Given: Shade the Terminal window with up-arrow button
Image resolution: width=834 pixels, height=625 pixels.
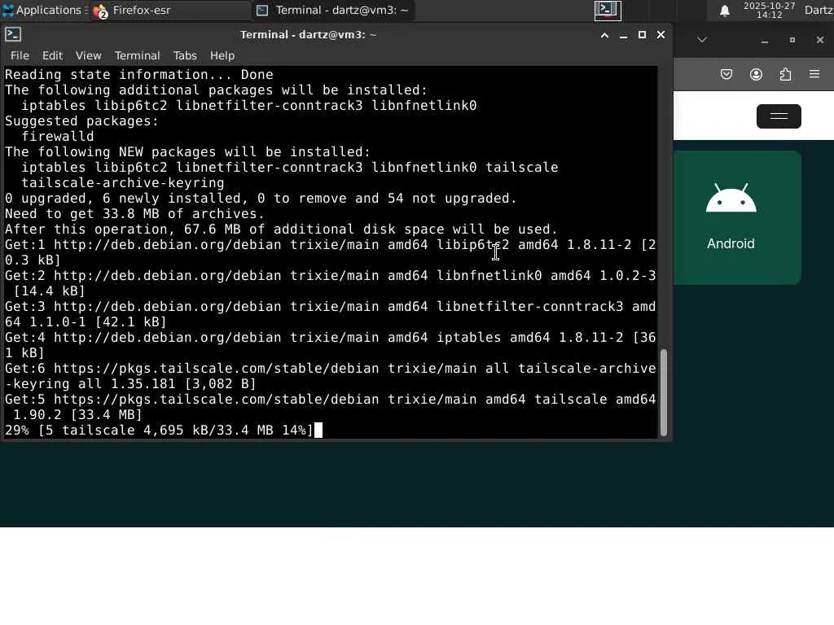Looking at the screenshot, I should [x=605, y=35].
